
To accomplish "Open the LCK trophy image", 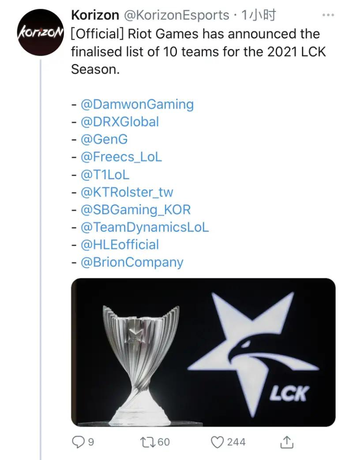I will click(203, 352).
